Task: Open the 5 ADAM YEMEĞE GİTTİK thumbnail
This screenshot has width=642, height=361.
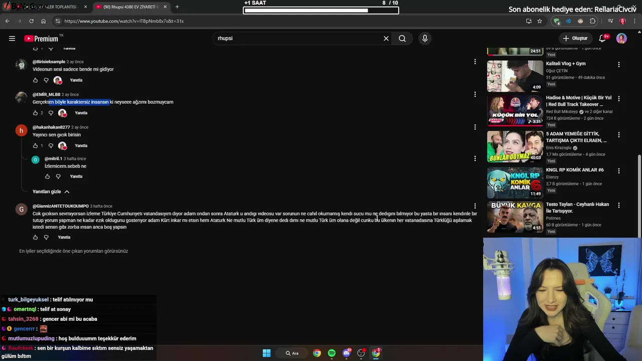Action: pos(515,146)
